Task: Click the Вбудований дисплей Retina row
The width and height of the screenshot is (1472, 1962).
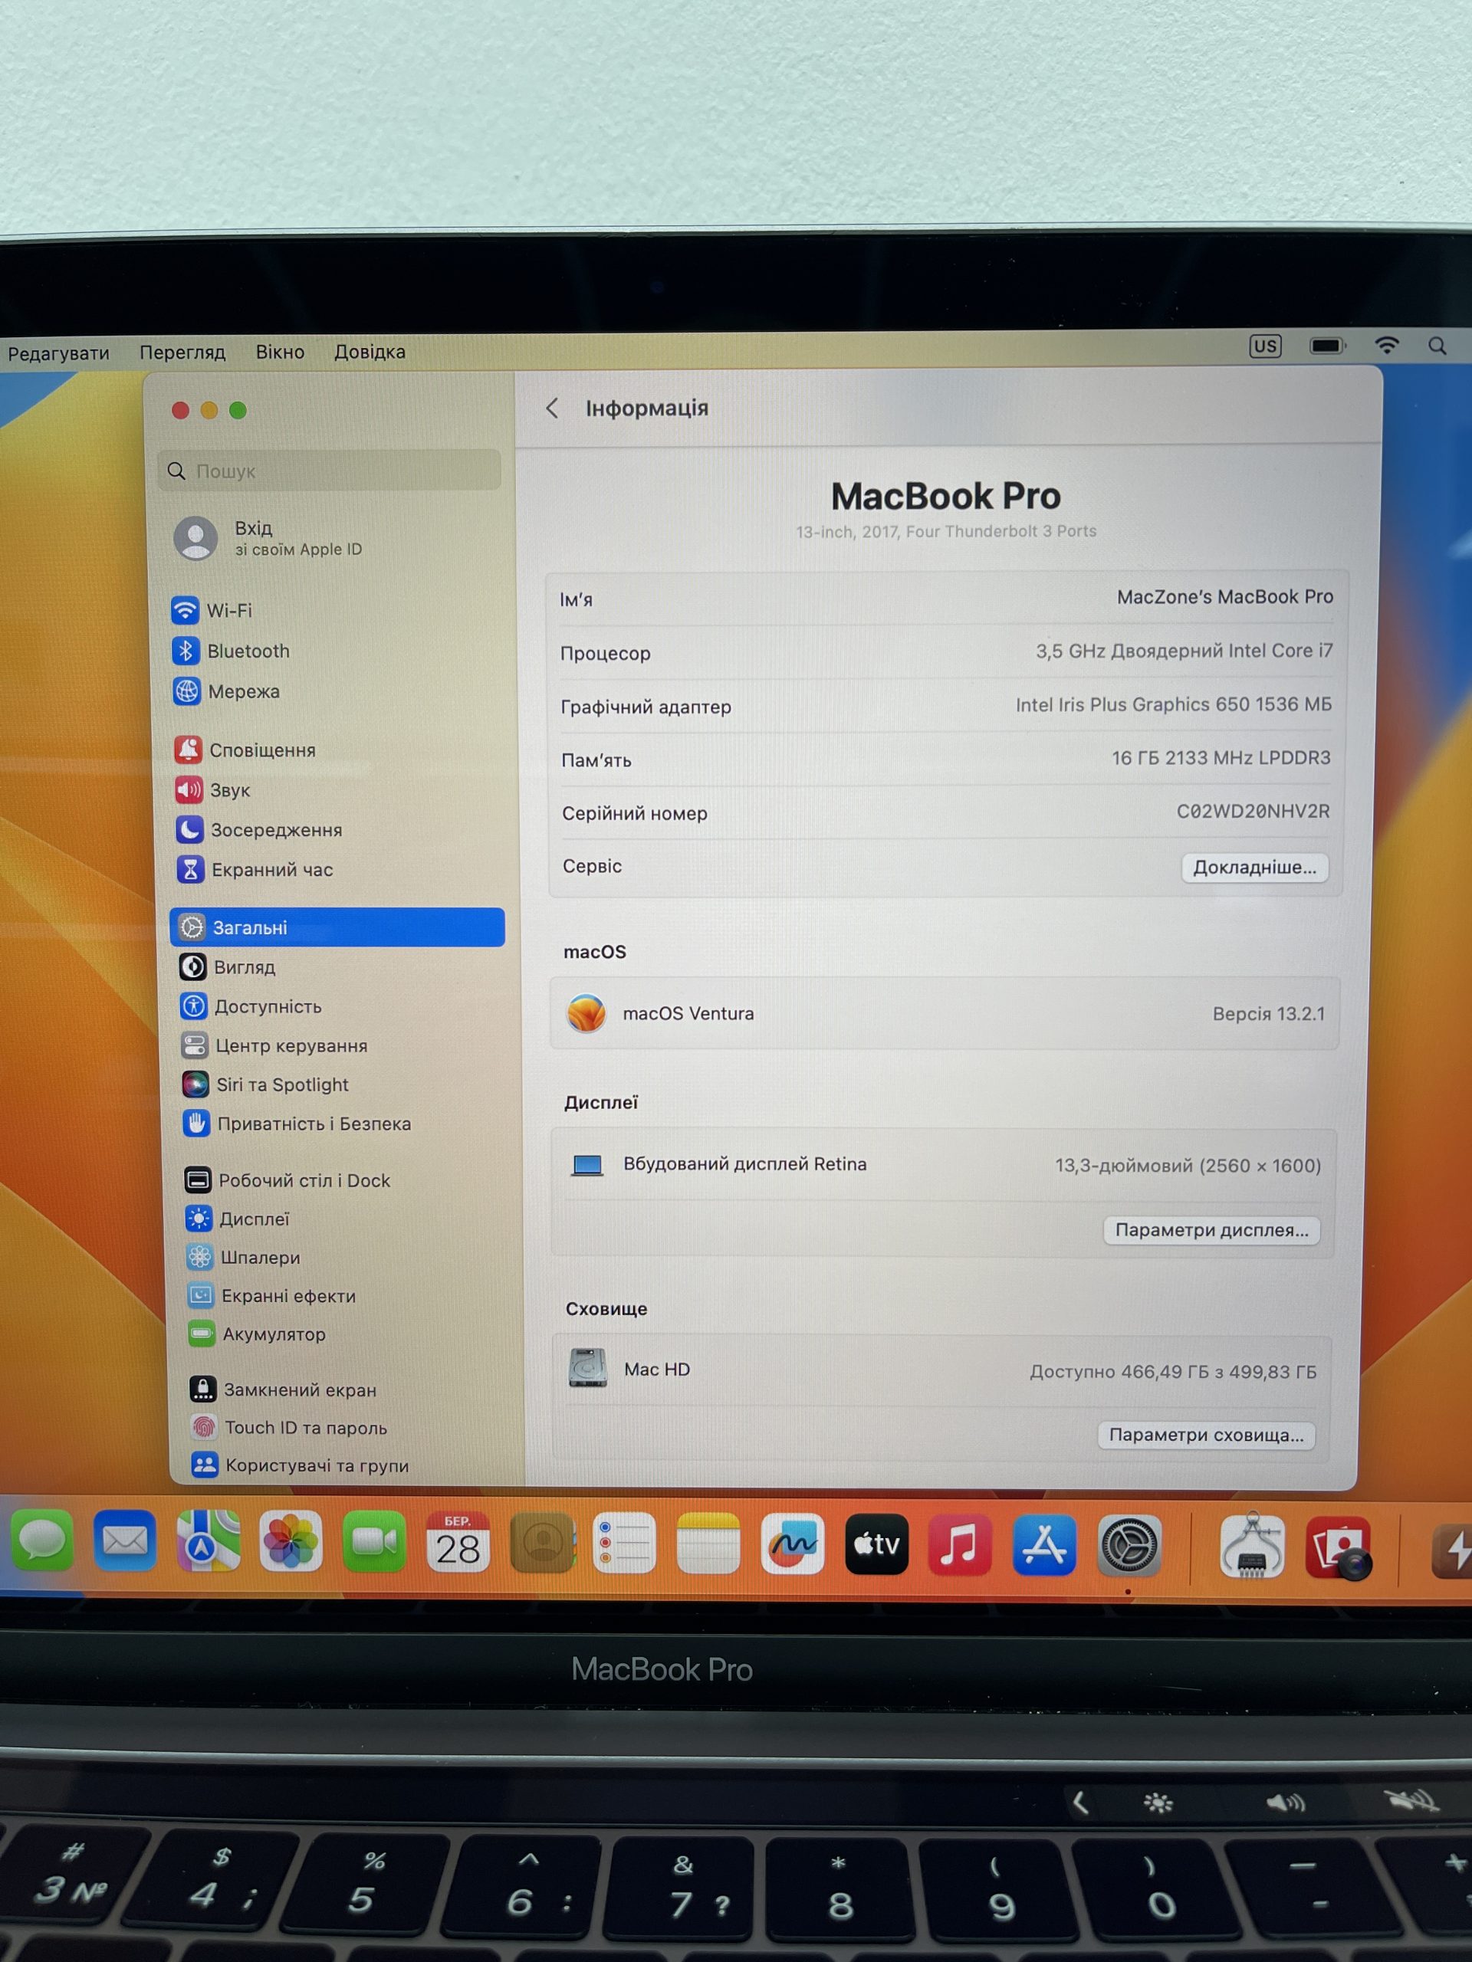Action: (x=943, y=1165)
